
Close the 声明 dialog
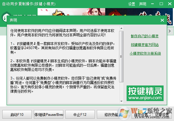pyautogui.click(x=162, y=20)
